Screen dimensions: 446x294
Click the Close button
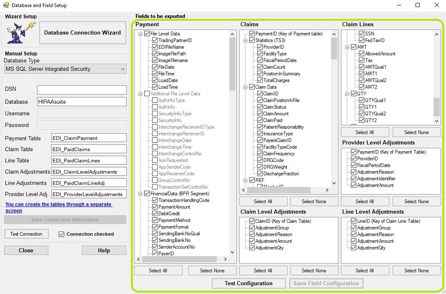pos(26,250)
